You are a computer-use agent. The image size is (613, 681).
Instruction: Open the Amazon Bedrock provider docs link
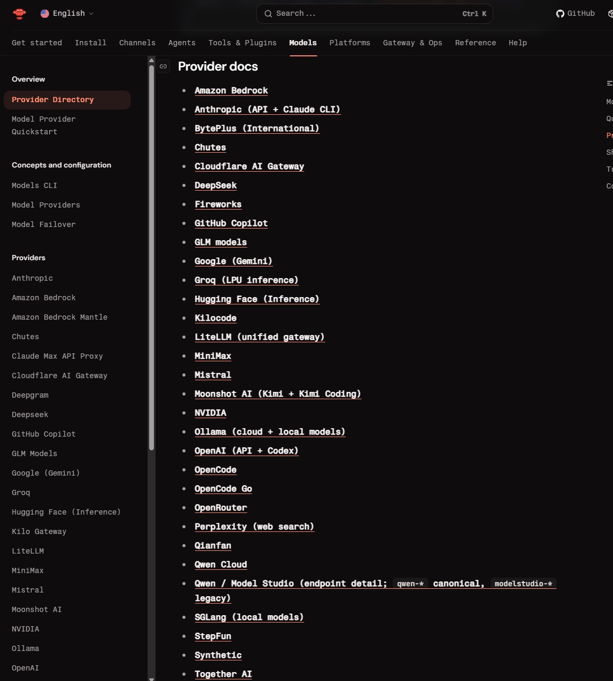tap(231, 91)
